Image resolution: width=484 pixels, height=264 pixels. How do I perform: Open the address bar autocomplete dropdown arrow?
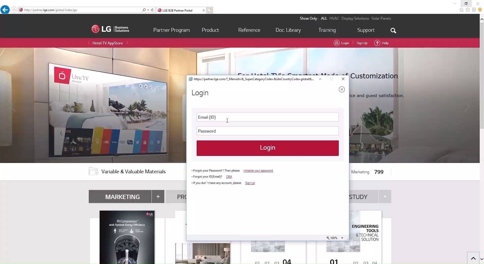click(148, 10)
